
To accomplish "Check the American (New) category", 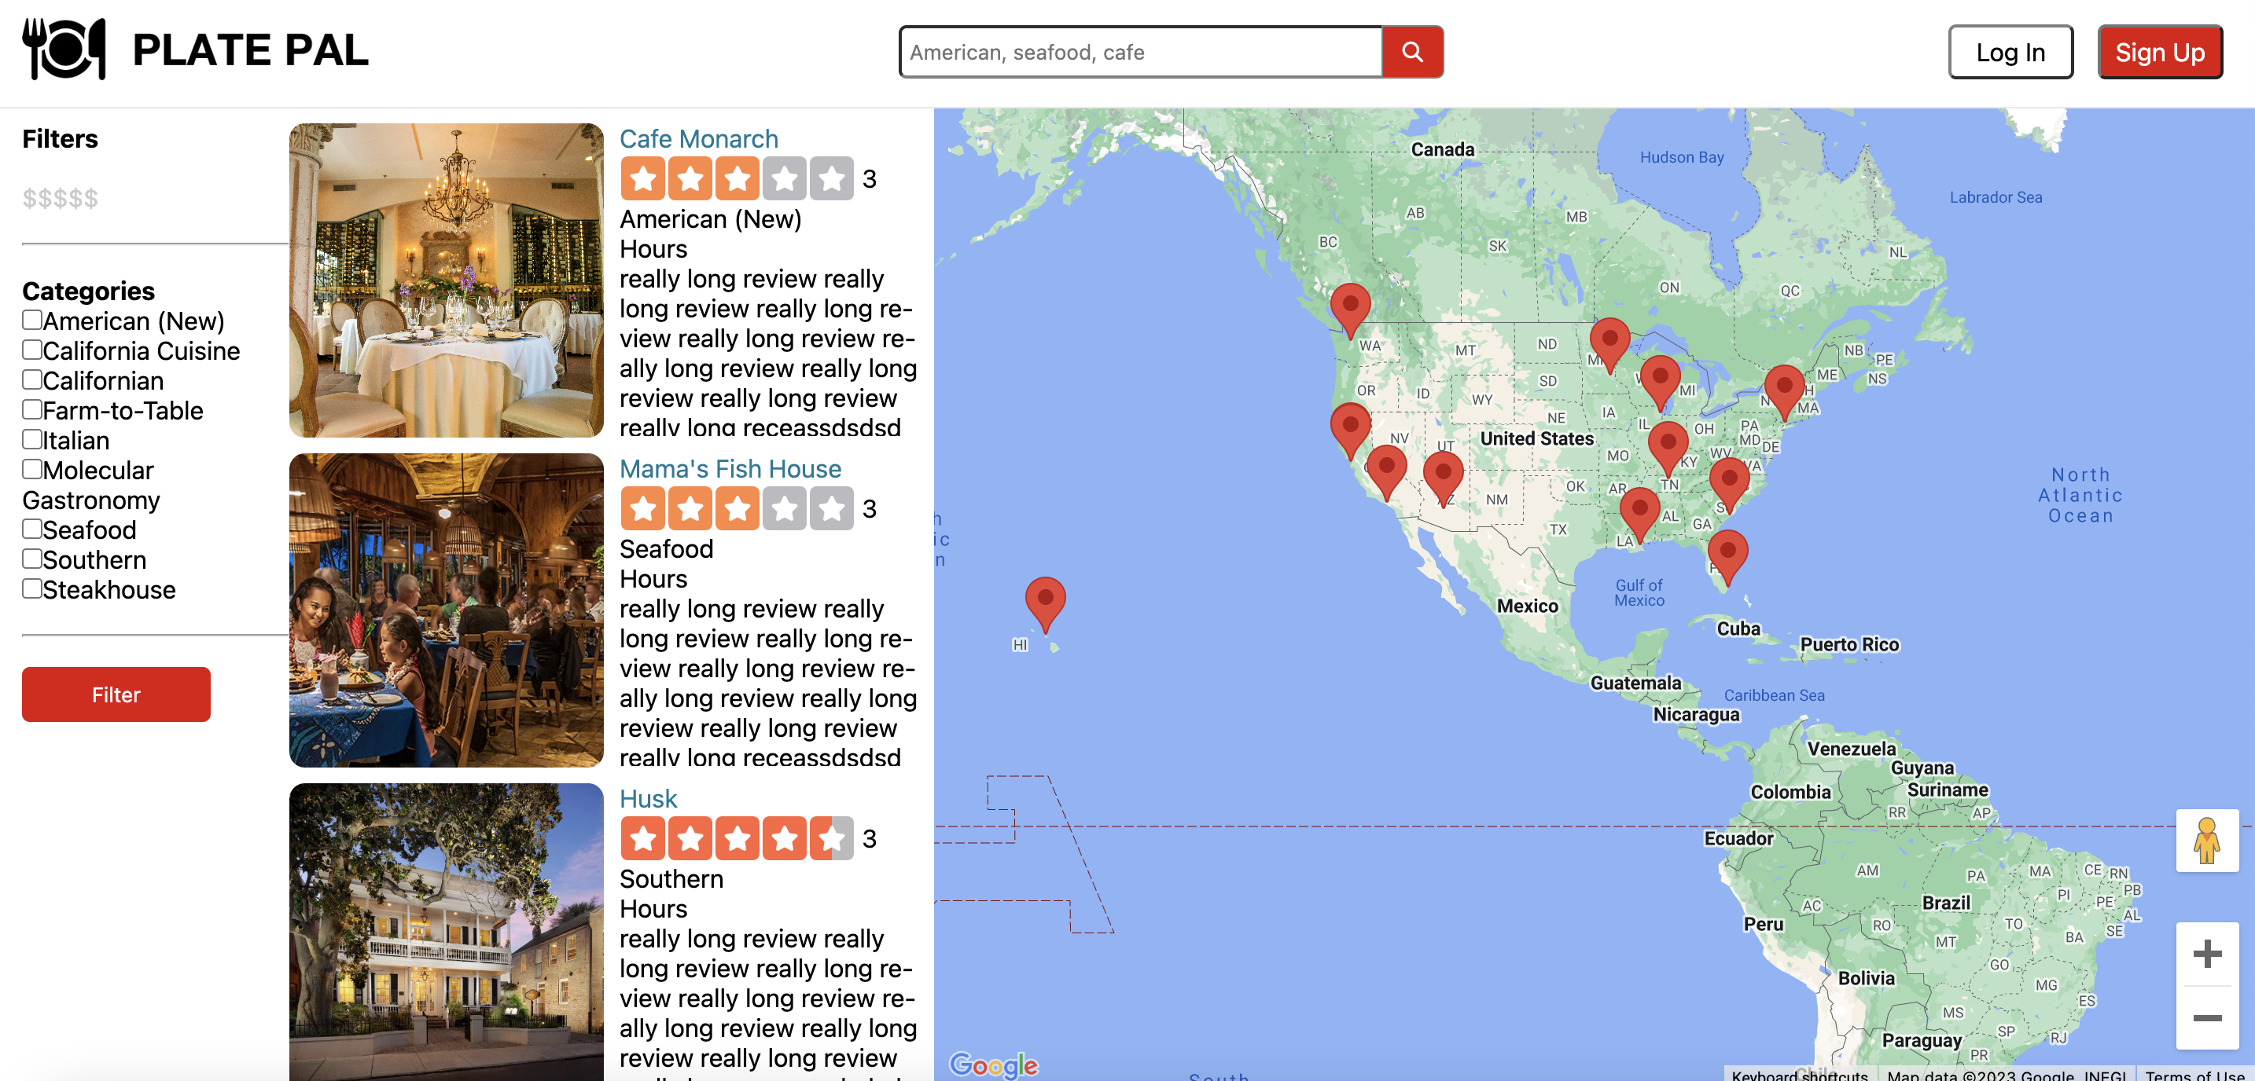I will point(32,320).
